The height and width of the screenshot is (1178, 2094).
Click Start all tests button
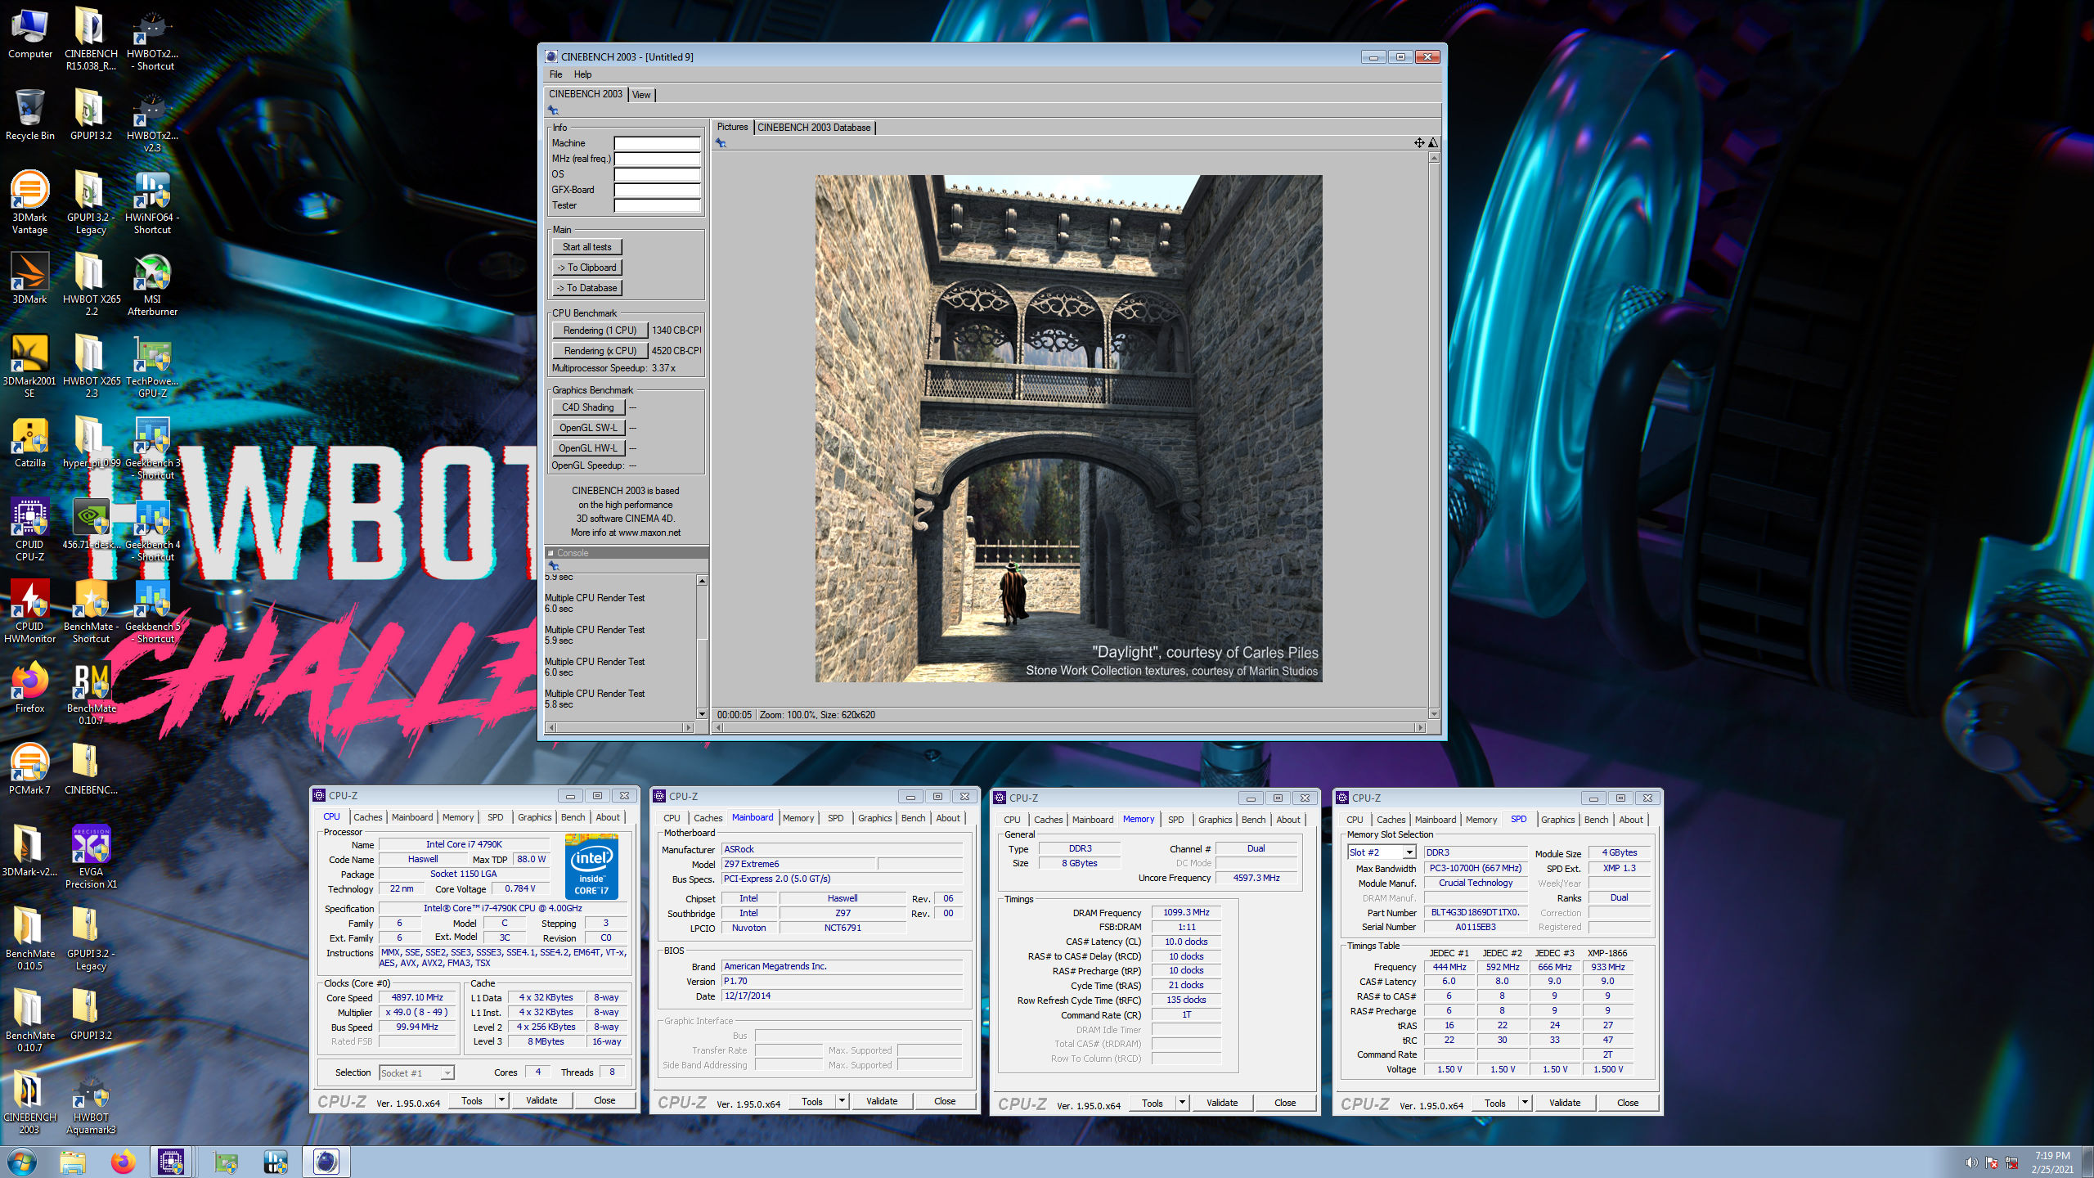(586, 247)
